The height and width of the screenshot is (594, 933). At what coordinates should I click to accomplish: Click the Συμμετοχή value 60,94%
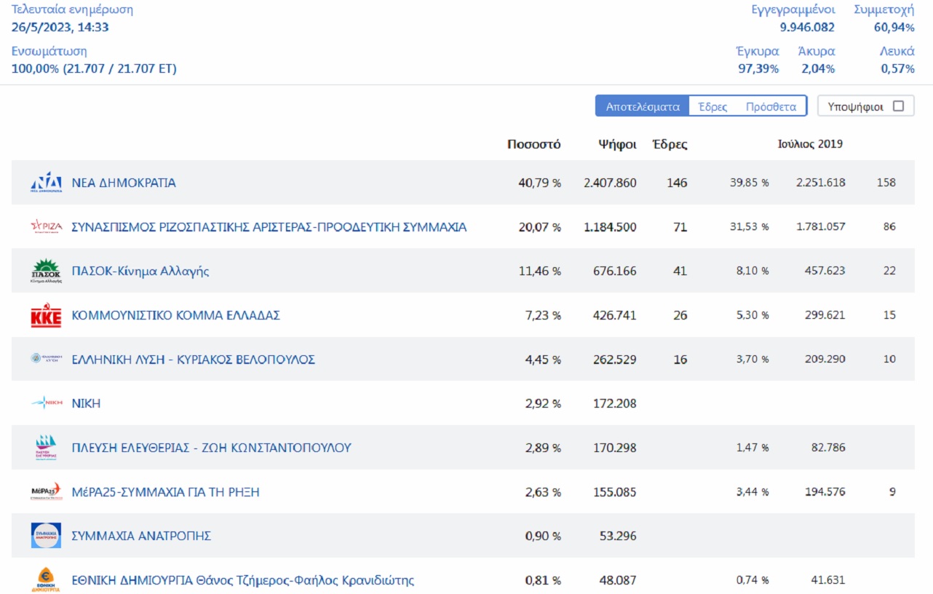pos(894,28)
